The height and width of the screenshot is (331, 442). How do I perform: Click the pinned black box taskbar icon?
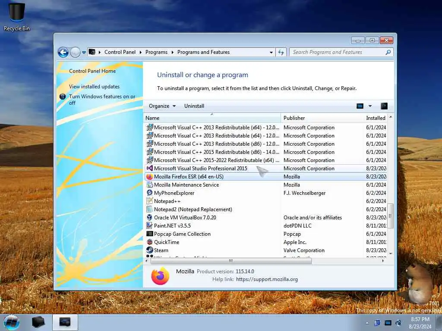pos(38,322)
